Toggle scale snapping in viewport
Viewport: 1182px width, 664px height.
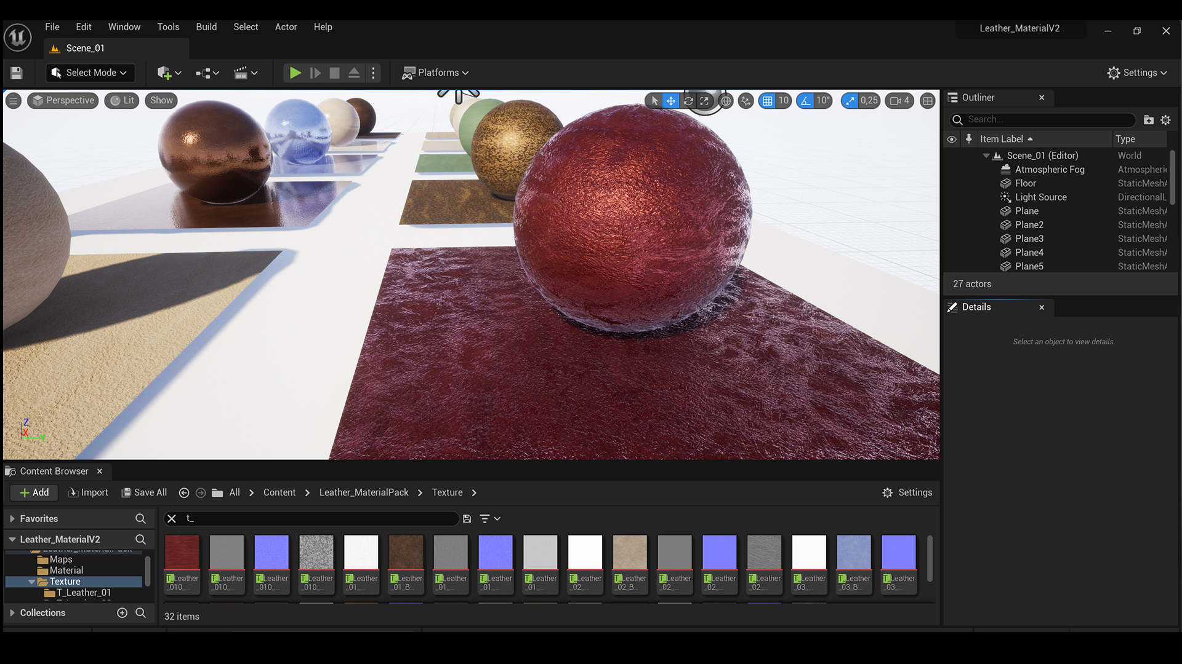[x=850, y=101]
